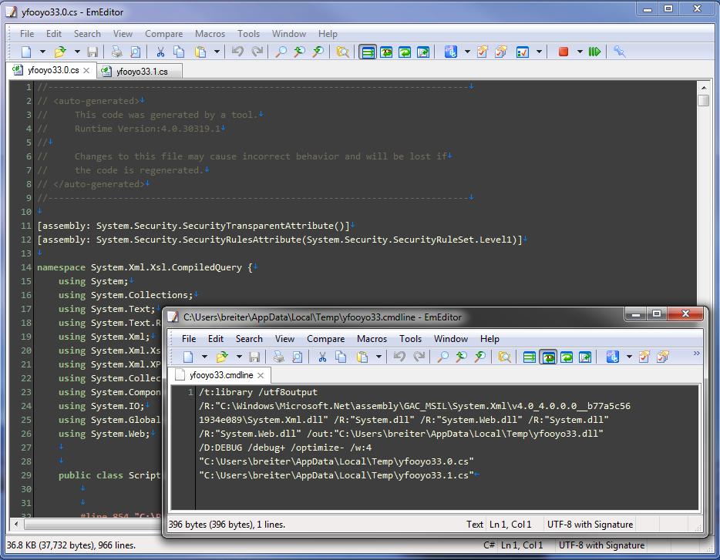Expand Paste dropdown arrow in the cmdline window
The height and width of the screenshot is (560, 720).
(379, 357)
